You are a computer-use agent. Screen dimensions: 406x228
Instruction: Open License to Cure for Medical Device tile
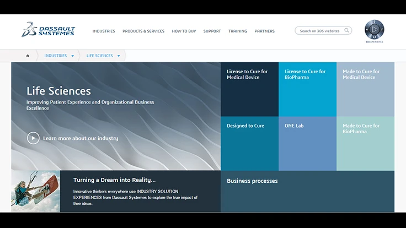tap(249, 89)
